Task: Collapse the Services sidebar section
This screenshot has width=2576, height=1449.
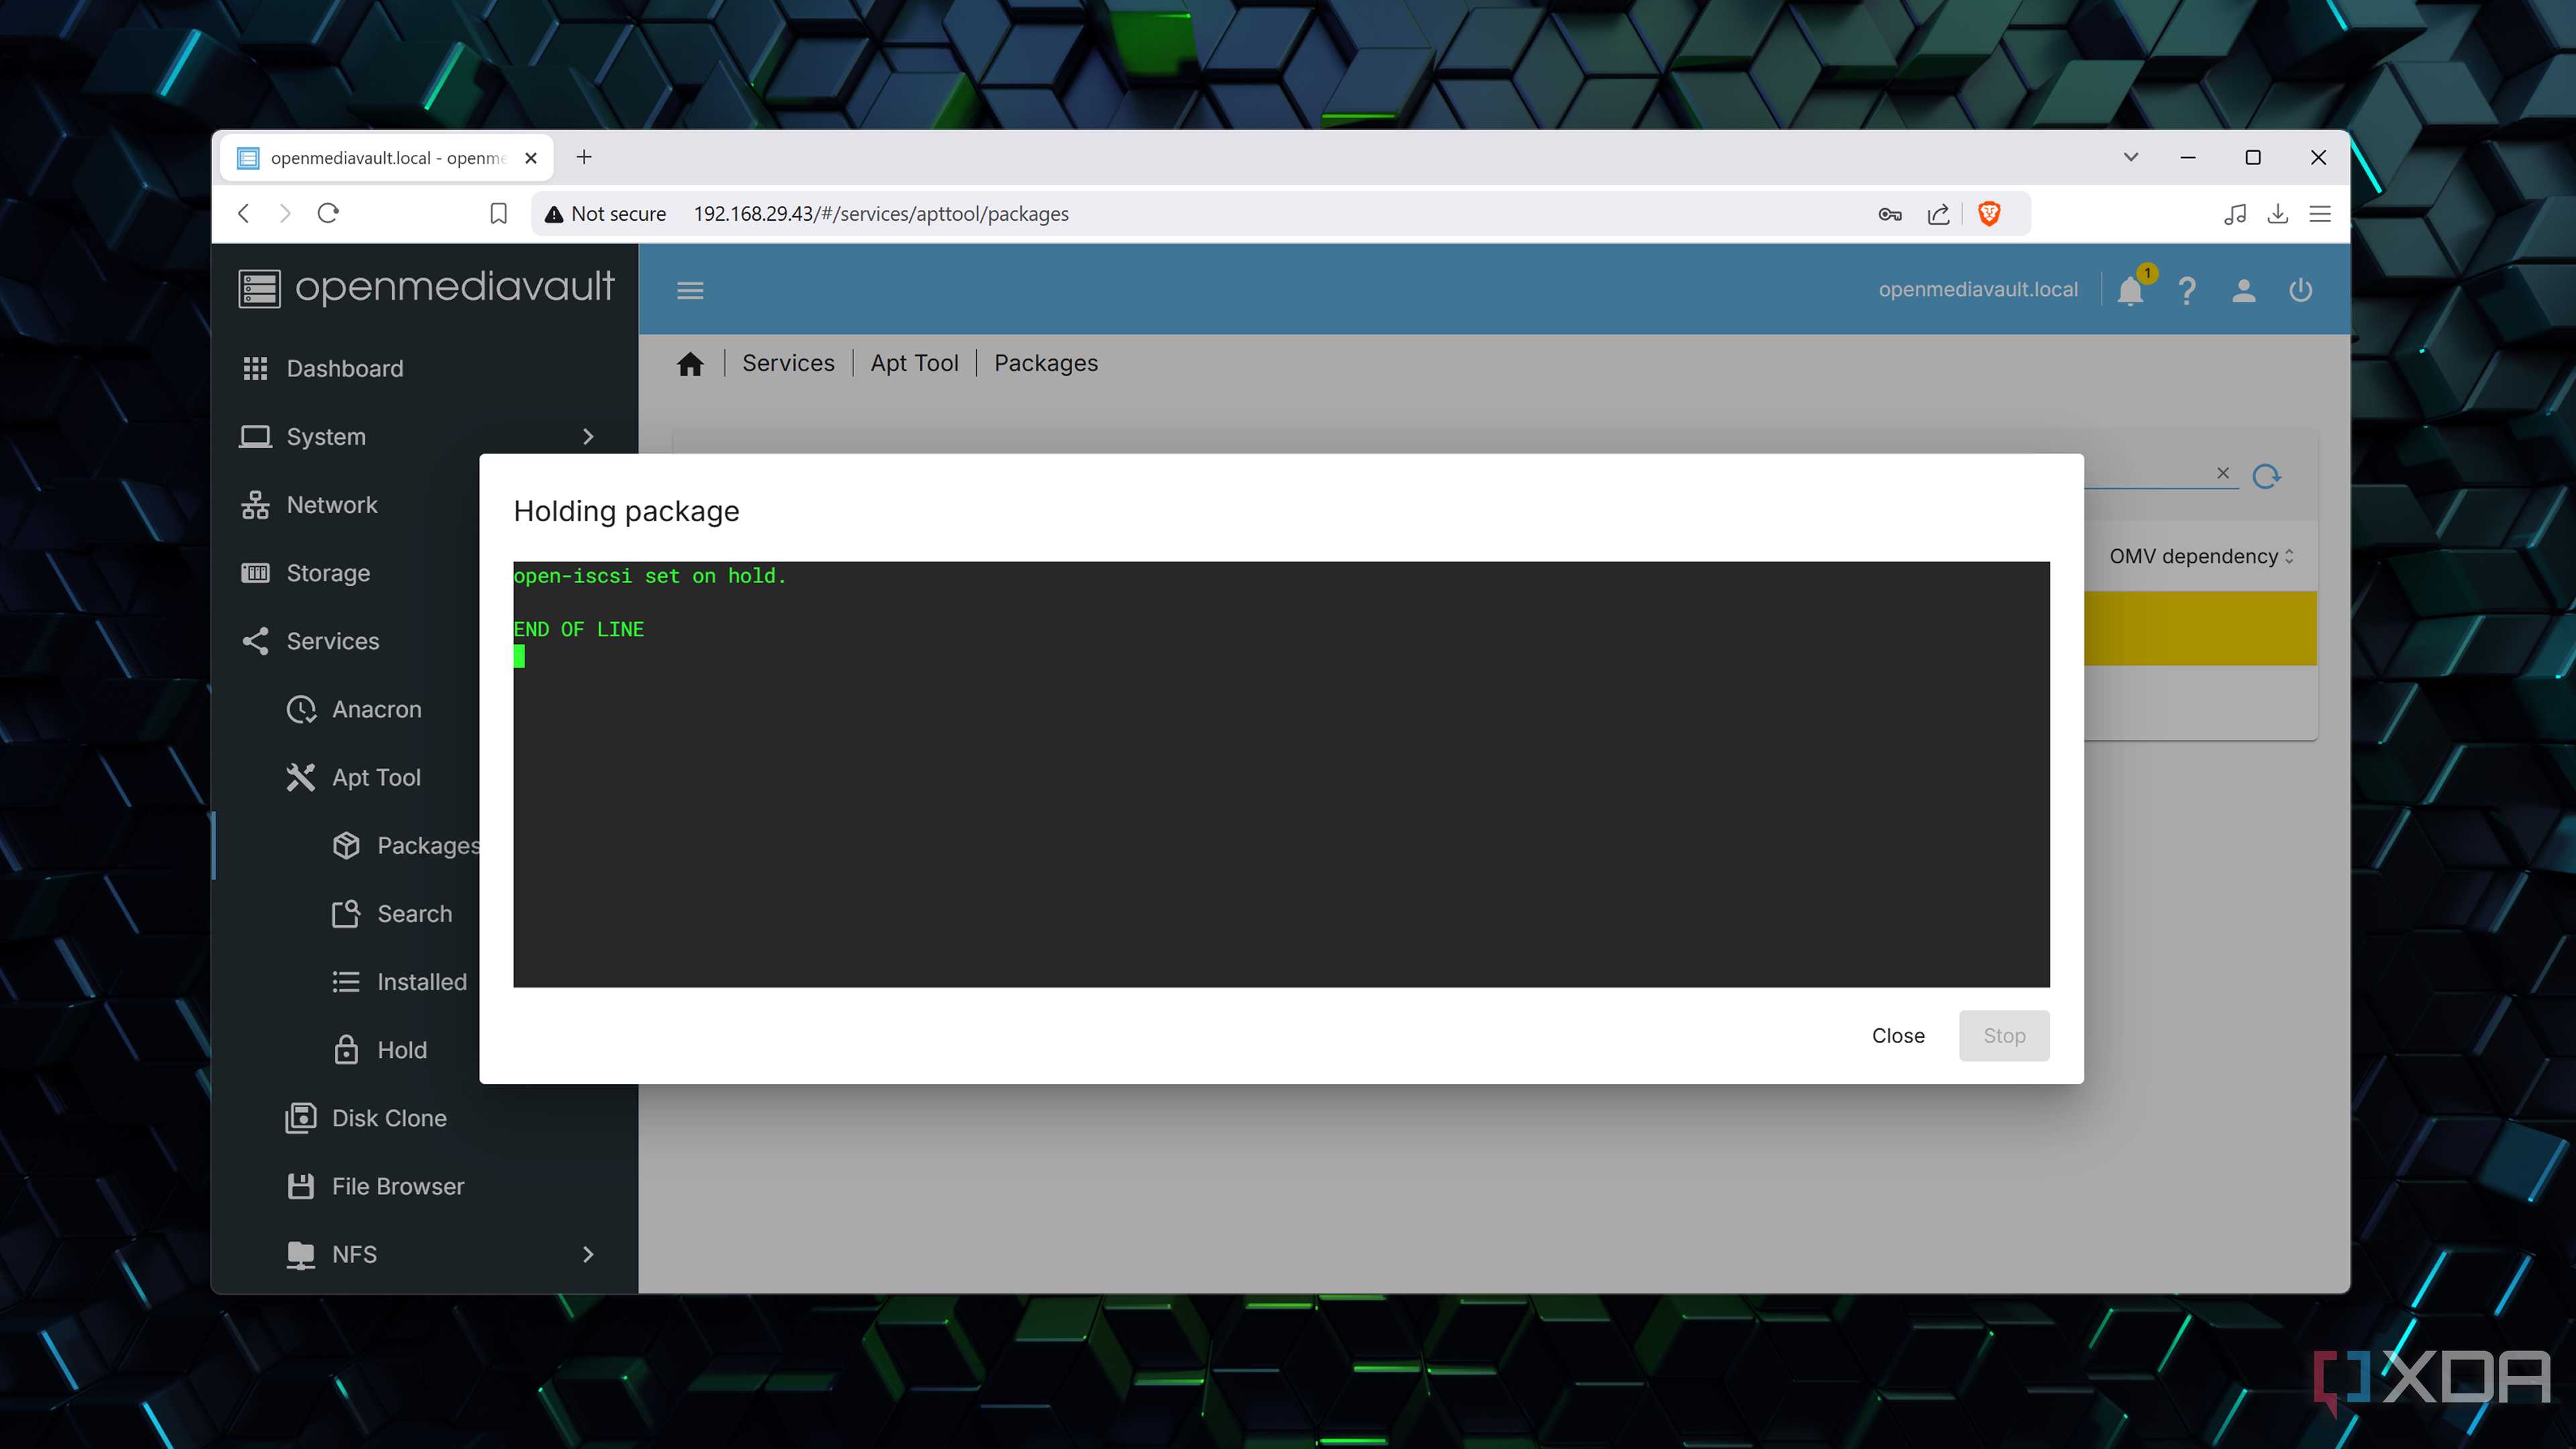Action: (425, 641)
